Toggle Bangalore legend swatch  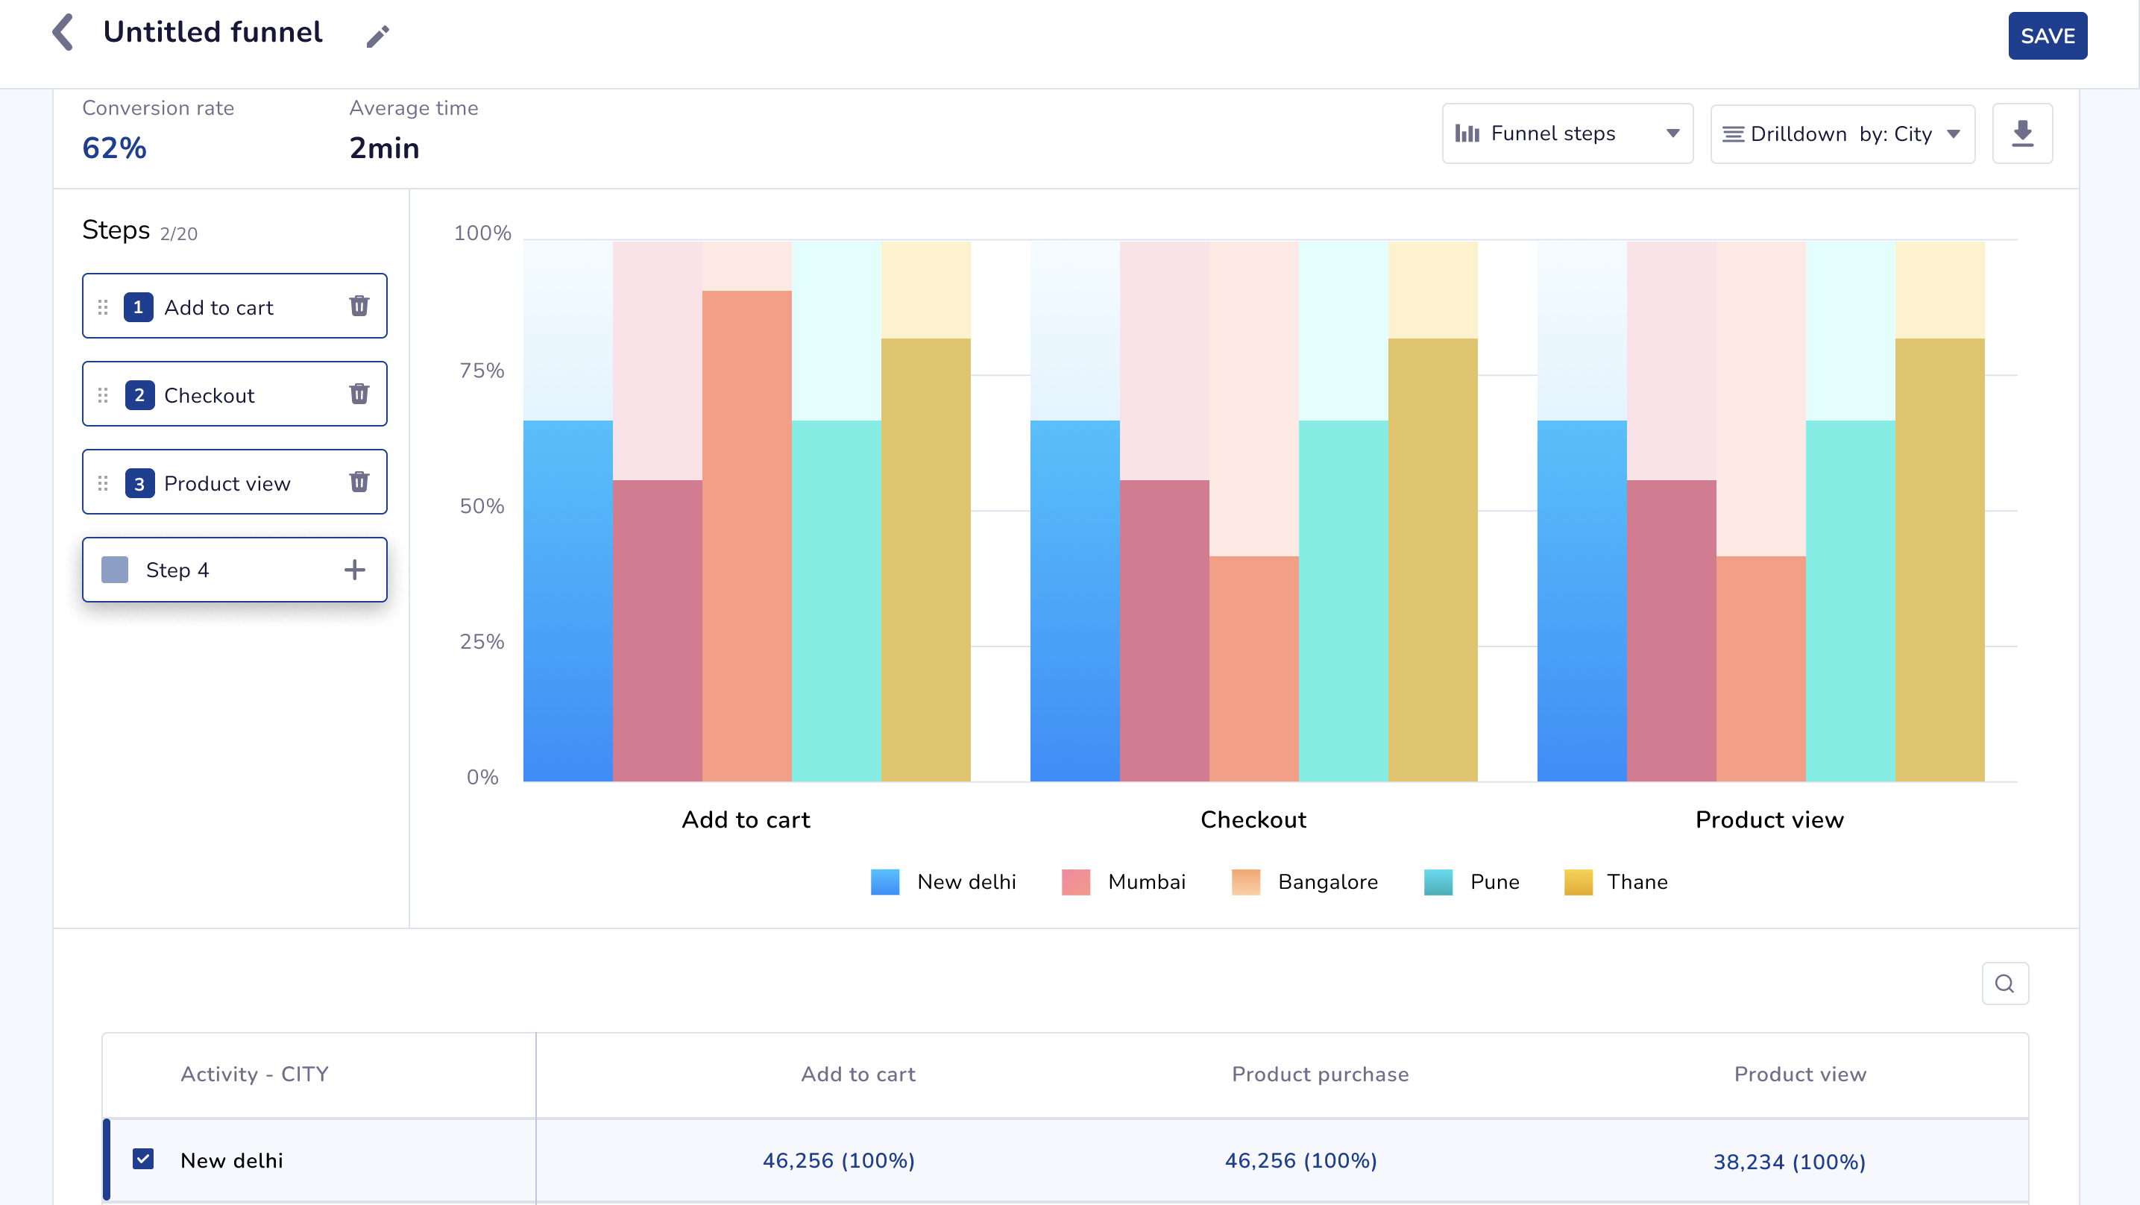(1246, 881)
